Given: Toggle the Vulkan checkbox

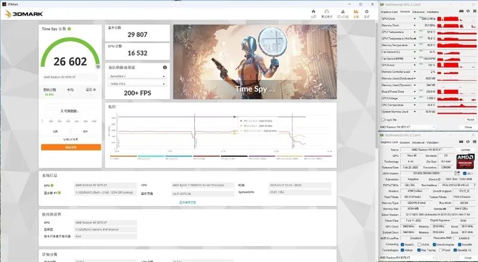Looking at the screenshot, I should click(402, 250).
